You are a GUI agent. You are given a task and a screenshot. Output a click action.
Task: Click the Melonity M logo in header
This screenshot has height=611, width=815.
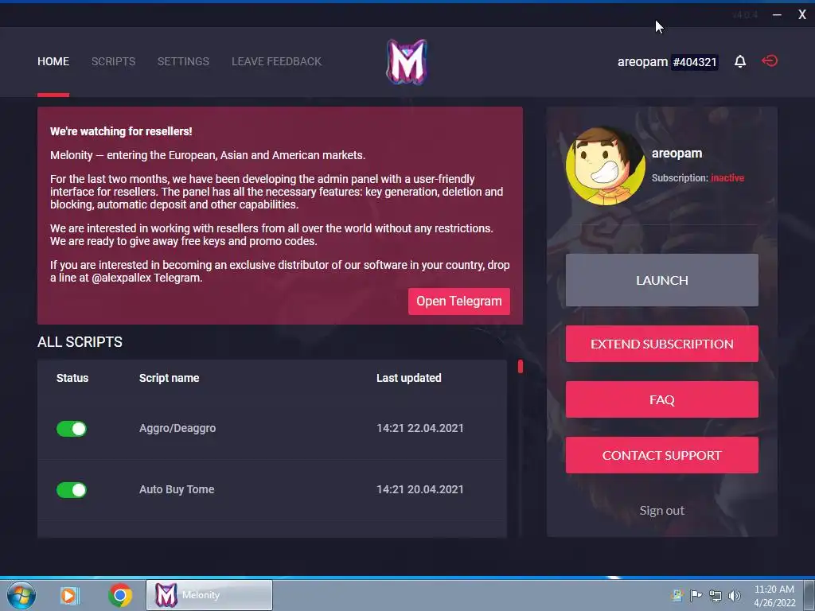pos(407,62)
